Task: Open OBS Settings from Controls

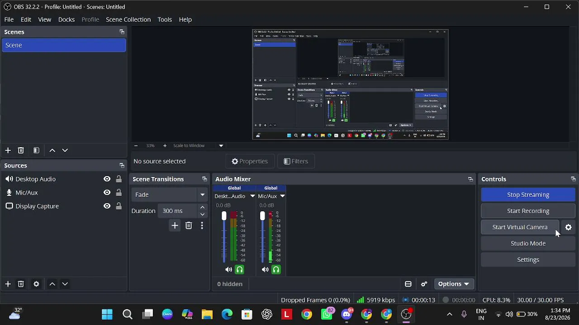Action: (x=528, y=260)
